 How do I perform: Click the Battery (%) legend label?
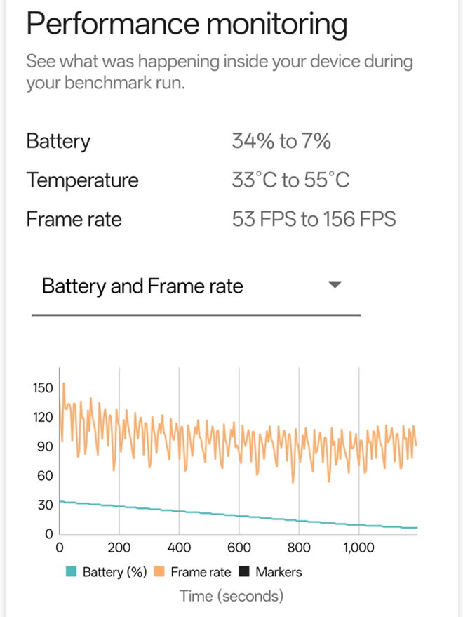click(114, 572)
